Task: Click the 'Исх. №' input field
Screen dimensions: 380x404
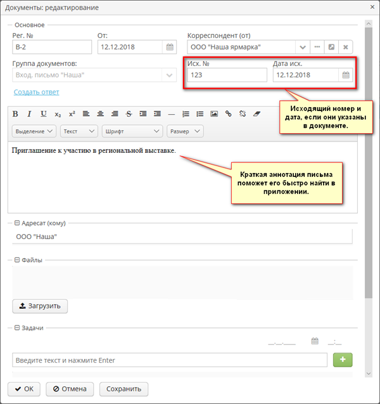Action: pyautogui.click(x=227, y=75)
